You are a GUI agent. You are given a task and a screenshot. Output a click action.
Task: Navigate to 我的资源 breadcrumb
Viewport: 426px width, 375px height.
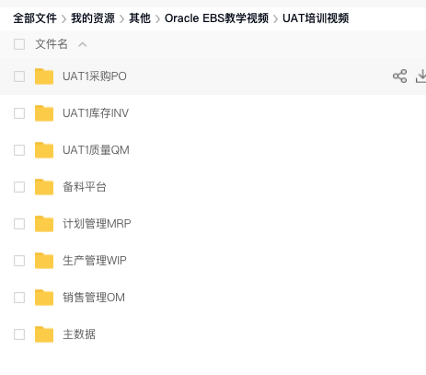click(x=93, y=18)
